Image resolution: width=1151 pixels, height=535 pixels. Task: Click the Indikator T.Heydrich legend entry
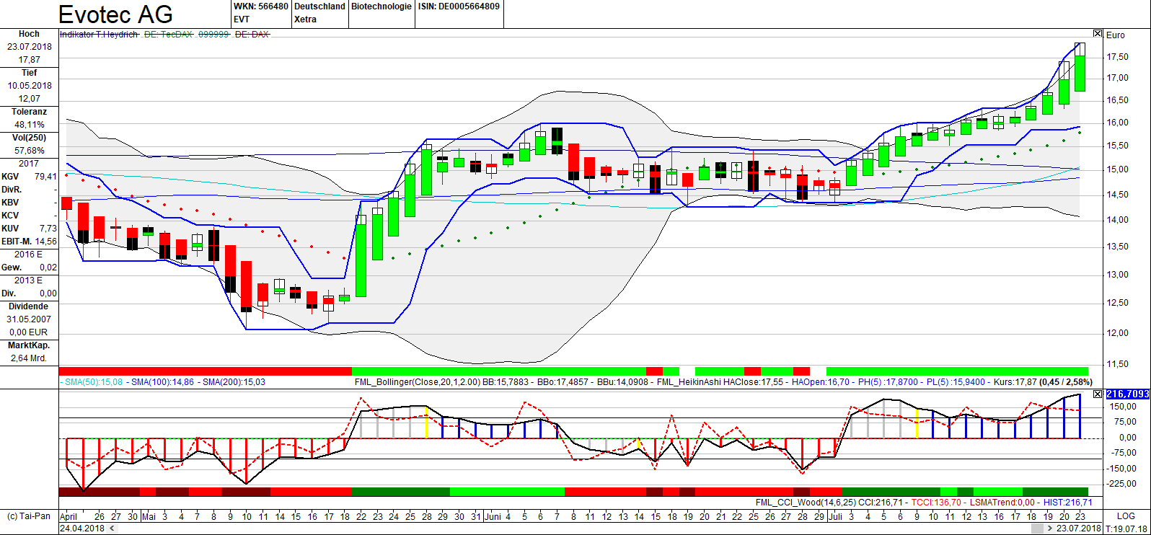[x=99, y=35]
